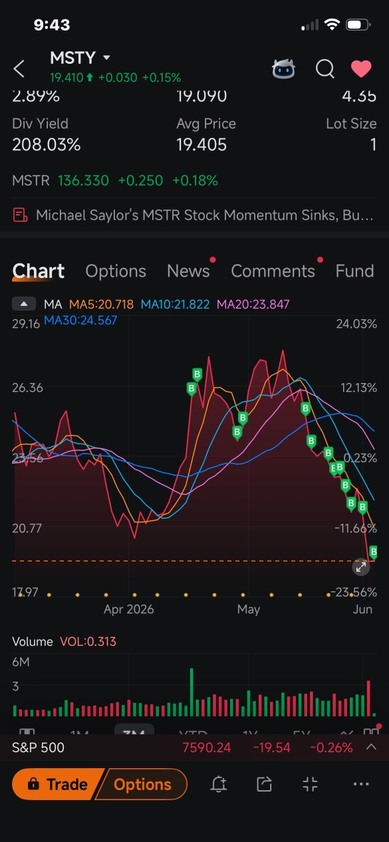
Task: Expand the S&P 500 index bar chevron
Action: tap(372, 748)
